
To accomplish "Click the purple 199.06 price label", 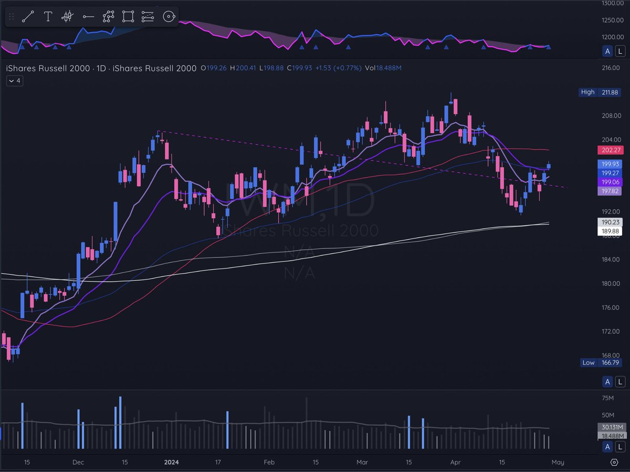I will [x=610, y=182].
